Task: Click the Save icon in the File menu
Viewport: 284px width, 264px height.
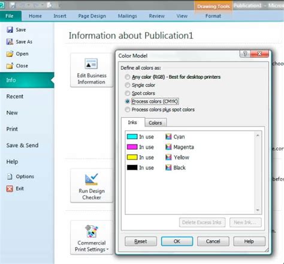Action: (10, 30)
